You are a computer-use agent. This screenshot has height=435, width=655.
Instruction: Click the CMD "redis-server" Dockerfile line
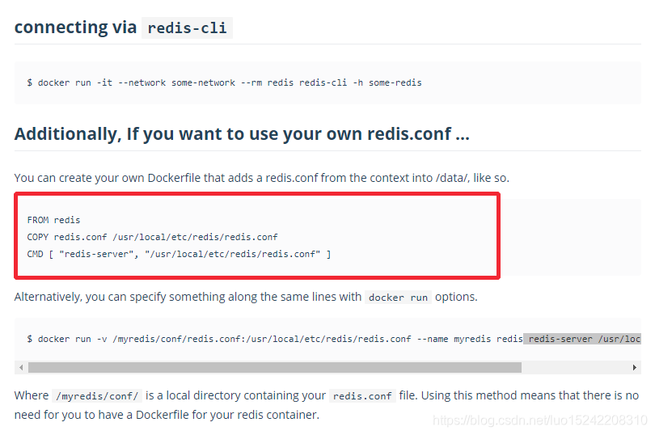179,255
